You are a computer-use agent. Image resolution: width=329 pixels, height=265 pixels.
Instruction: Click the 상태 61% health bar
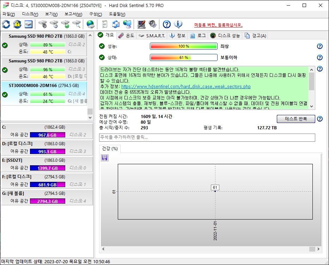(x=184, y=57)
